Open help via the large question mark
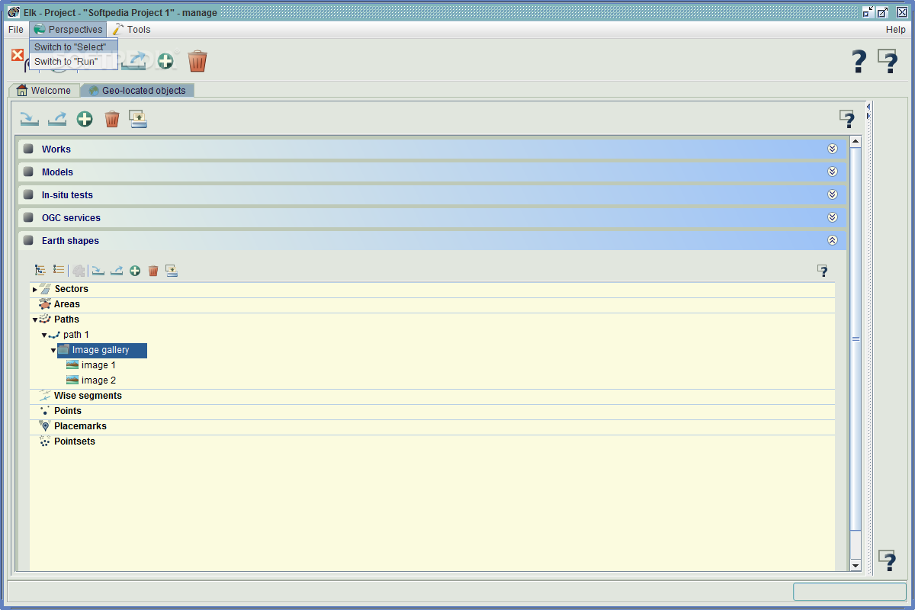The height and width of the screenshot is (610, 915). tap(859, 61)
